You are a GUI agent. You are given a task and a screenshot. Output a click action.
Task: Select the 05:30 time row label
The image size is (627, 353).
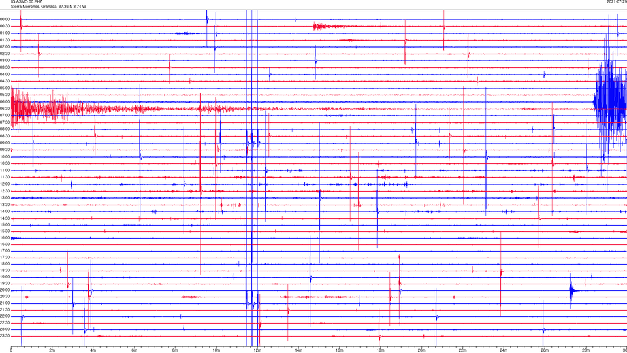5,94
